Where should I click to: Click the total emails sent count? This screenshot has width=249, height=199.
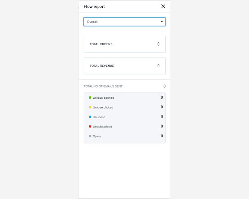(164, 86)
